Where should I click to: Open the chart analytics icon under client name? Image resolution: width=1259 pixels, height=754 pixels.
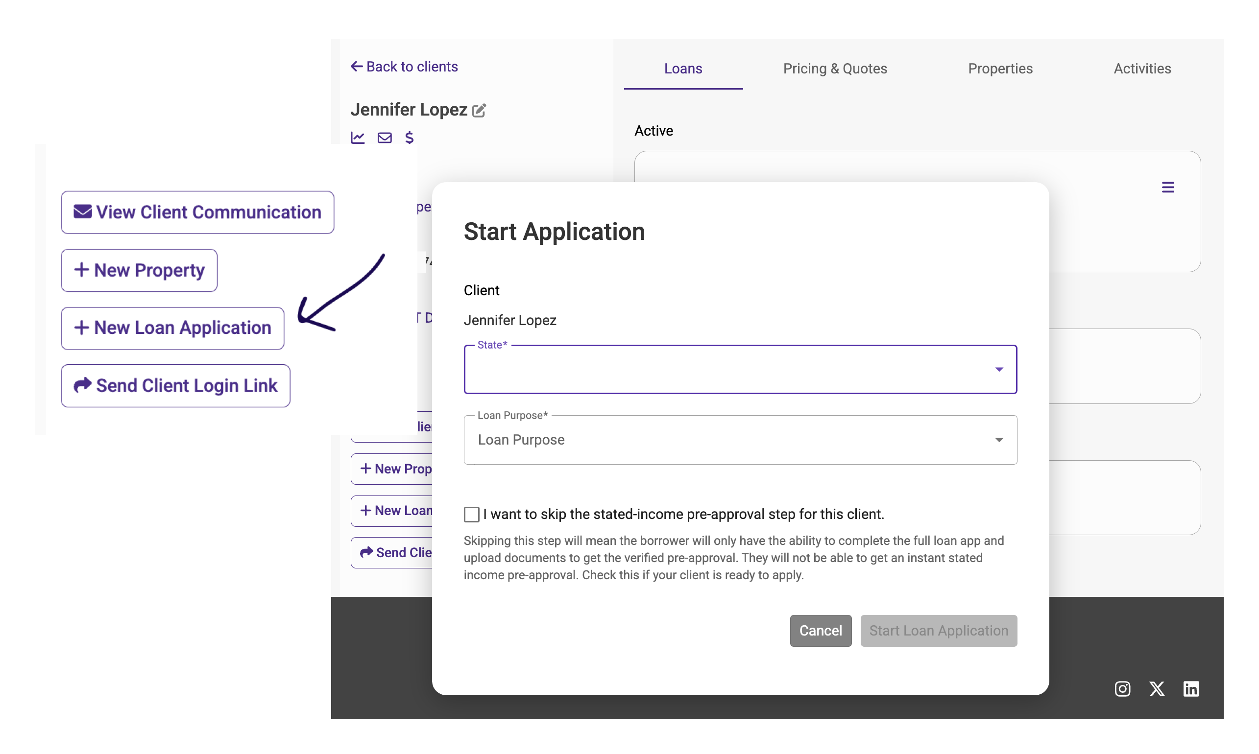[358, 138]
